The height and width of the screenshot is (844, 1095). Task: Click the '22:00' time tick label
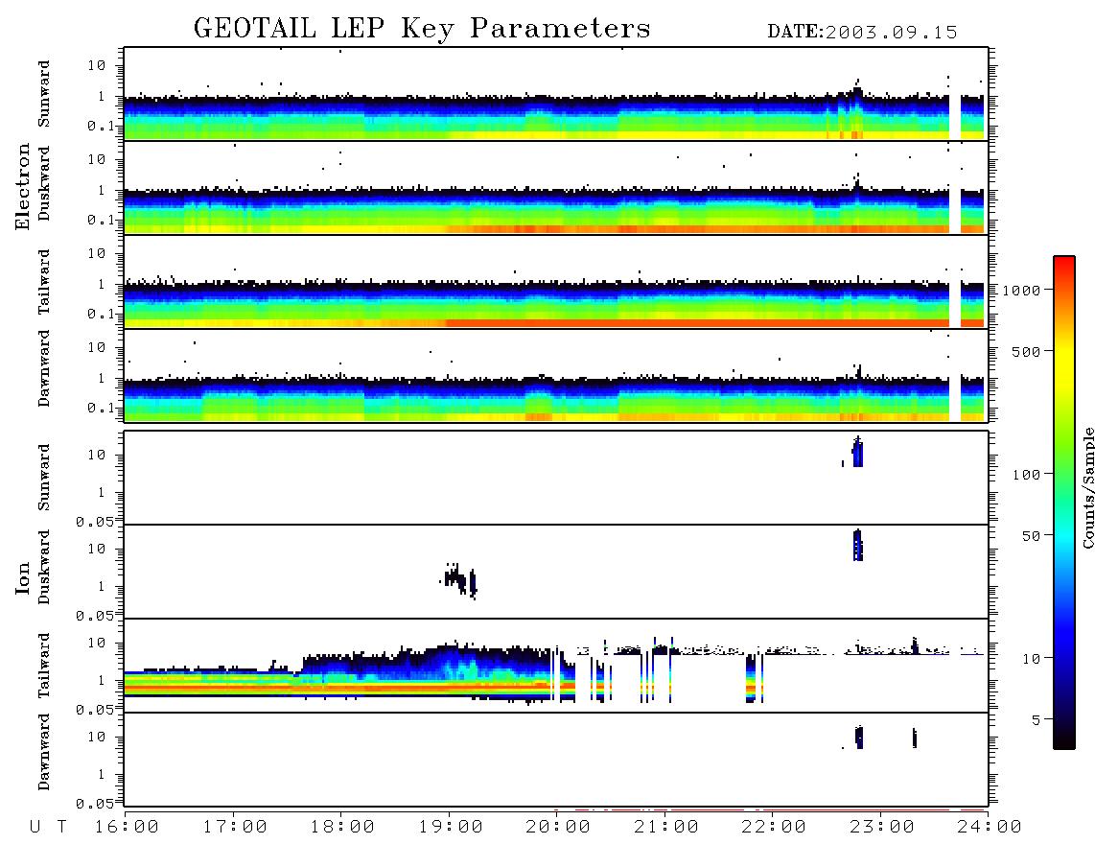[775, 828]
